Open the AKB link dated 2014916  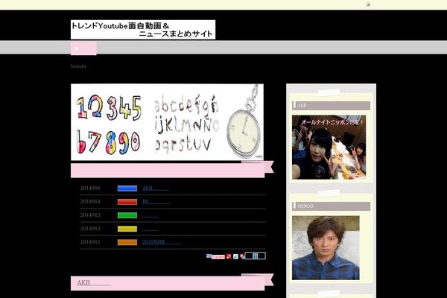(x=155, y=188)
